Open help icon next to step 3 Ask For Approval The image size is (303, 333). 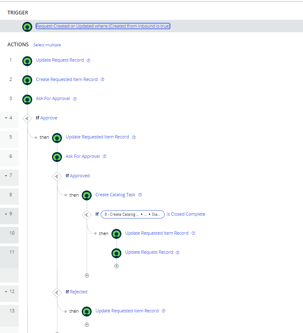[x=75, y=99]
